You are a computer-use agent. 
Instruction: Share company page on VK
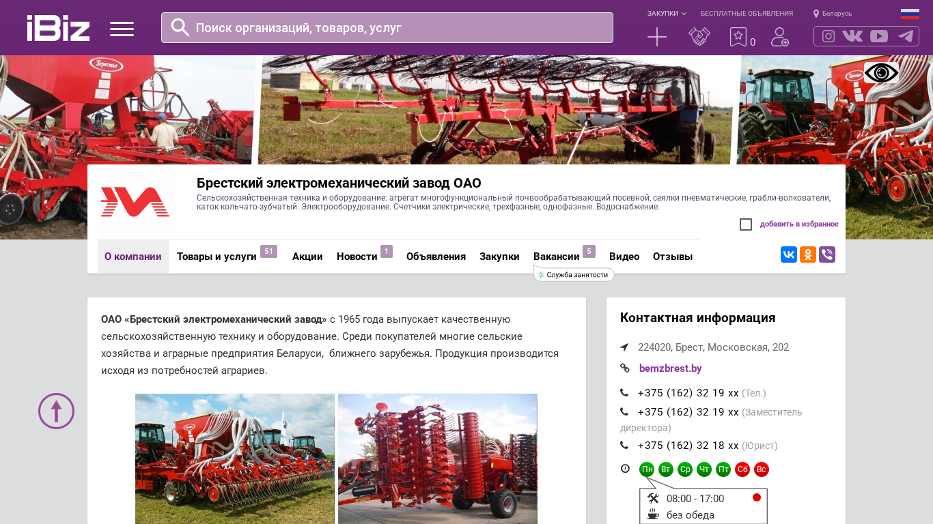(x=789, y=254)
